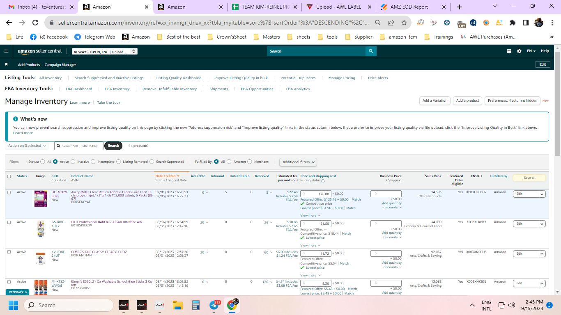Click the share page icon in address bar

pos(391,23)
